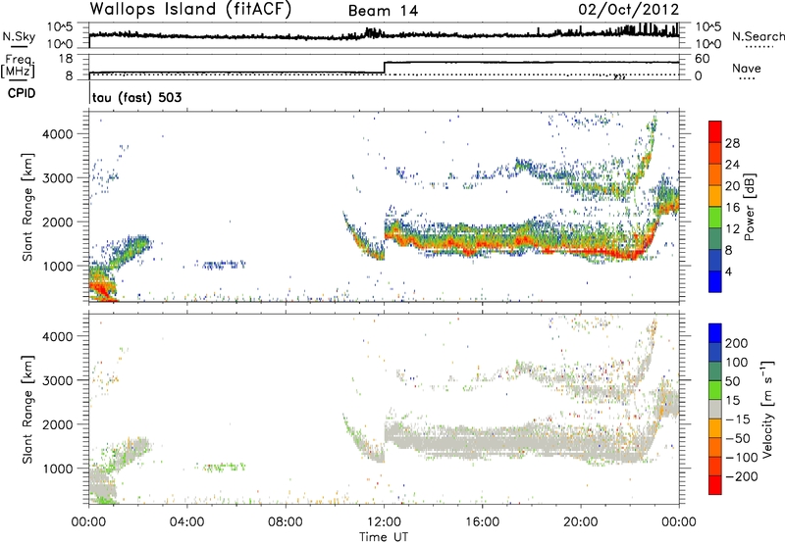The image size is (785, 543).
Task: Click the "Nave" legend label
Action: point(746,69)
